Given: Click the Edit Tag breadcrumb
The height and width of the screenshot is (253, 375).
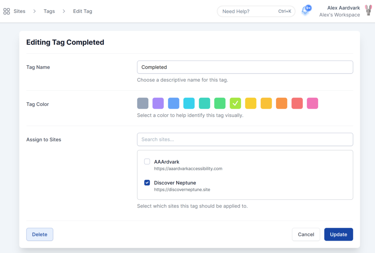Looking at the screenshot, I should point(82,11).
